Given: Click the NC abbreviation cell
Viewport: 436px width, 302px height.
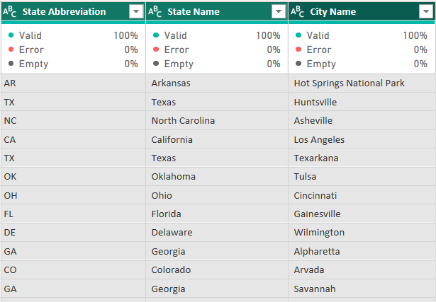Looking at the screenshot, I should click(x=74, y=121).
